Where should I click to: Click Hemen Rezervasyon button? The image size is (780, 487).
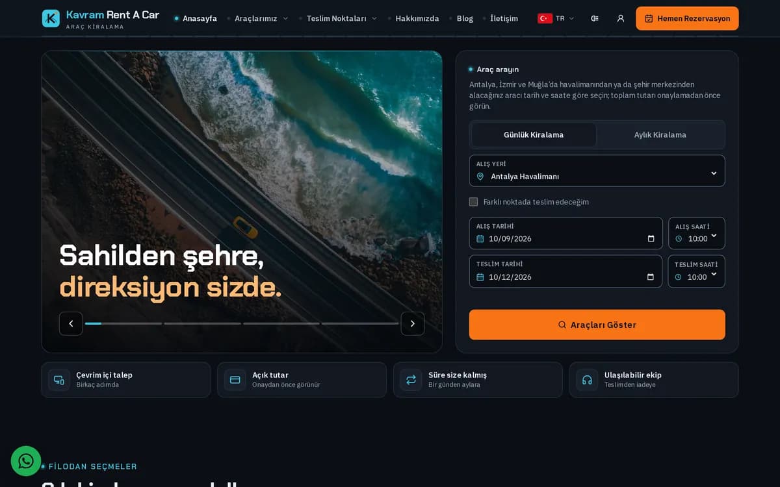tap(687, 18)
